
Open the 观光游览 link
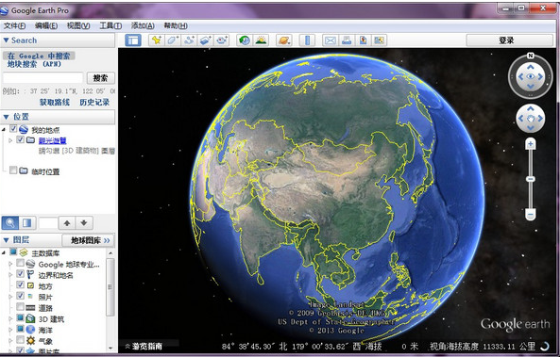click(x=52, y=140)
